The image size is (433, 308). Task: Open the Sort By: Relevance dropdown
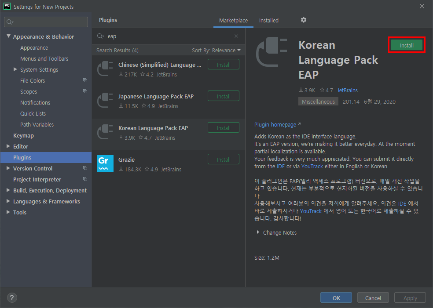tap(216, 50)
